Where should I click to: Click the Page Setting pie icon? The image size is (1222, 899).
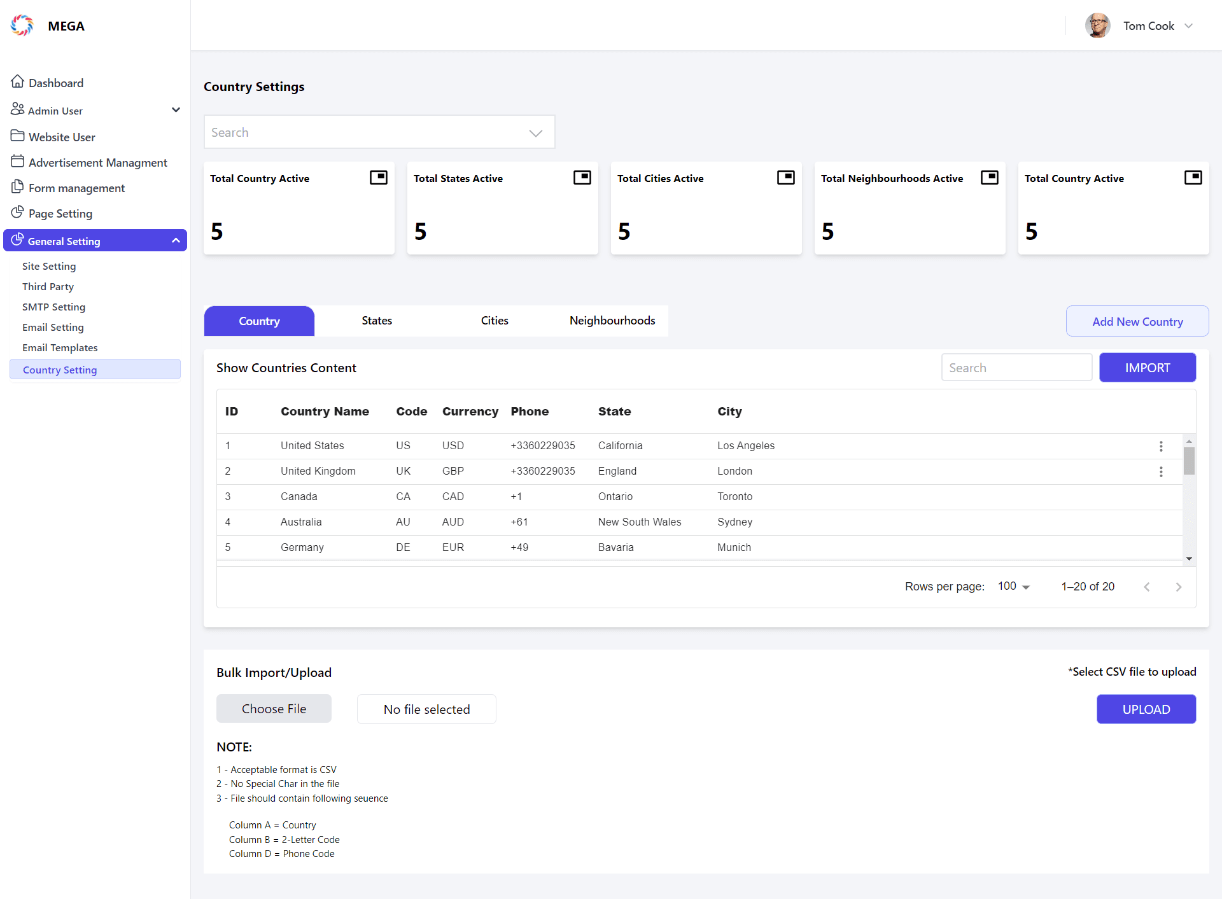tap(18, 212)
